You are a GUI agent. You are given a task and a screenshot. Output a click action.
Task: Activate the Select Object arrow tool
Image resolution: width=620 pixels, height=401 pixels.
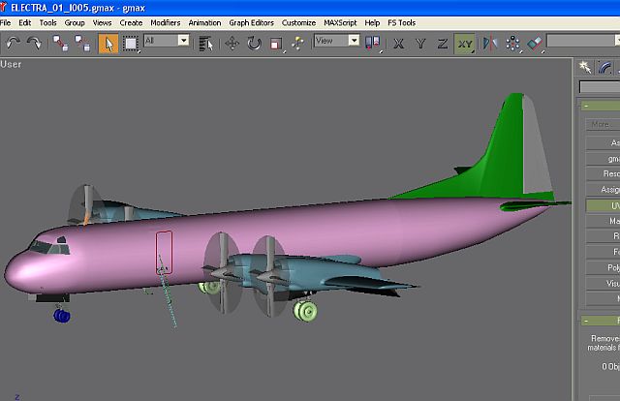[108, 43]
